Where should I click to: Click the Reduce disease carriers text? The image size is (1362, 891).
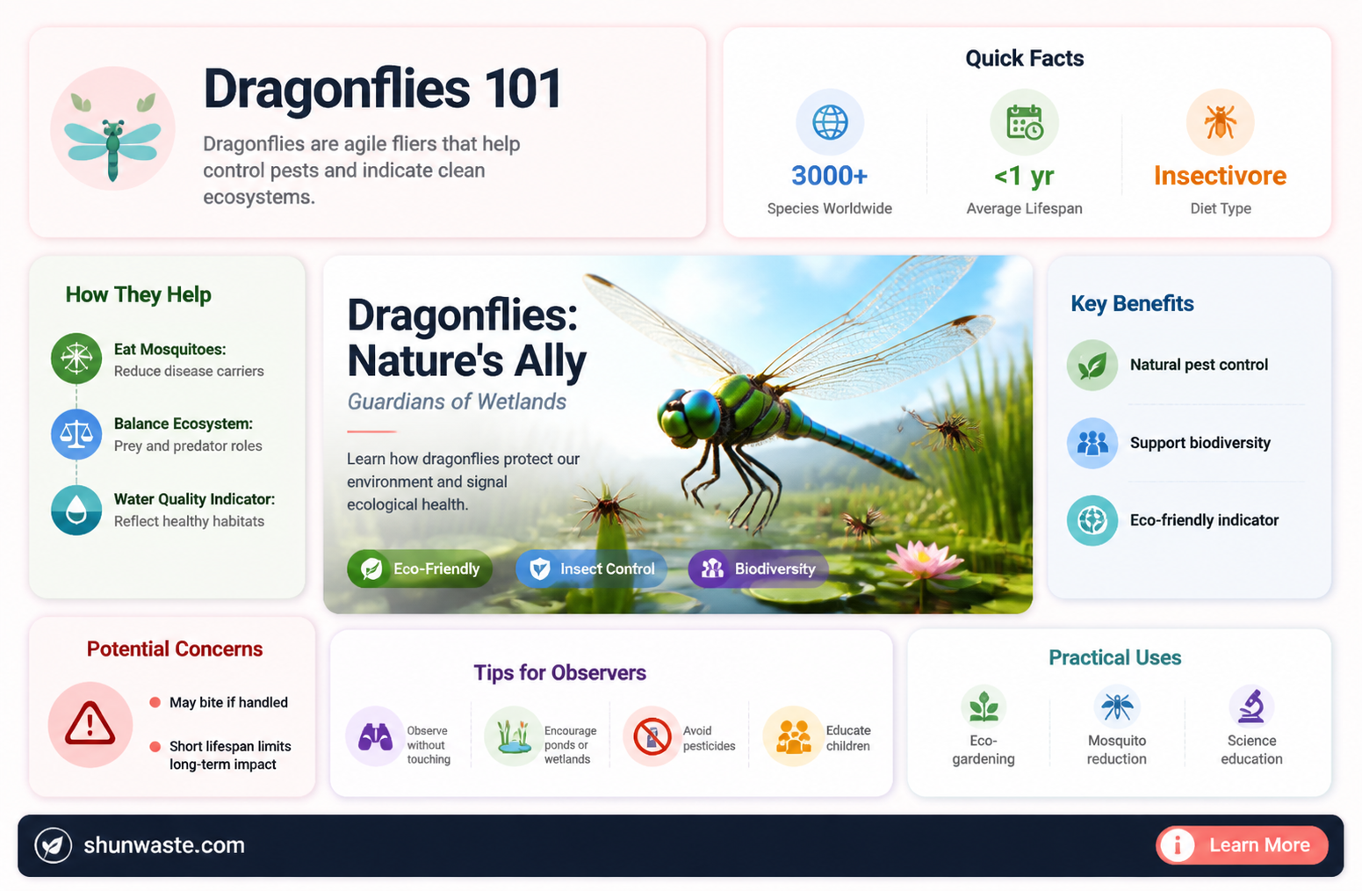pos(189,371)
